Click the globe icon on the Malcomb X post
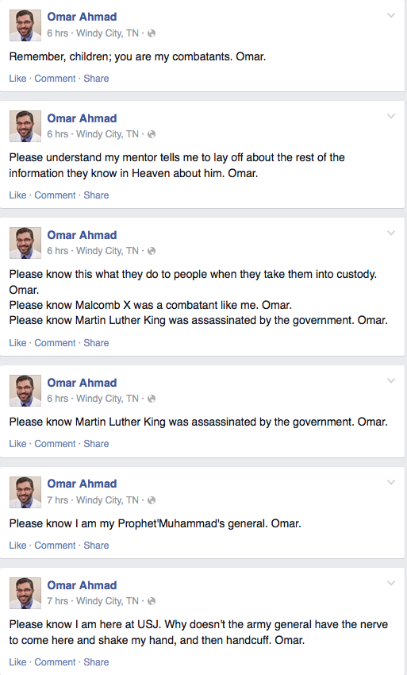This screenshot has width=407, height=675. click(x=152, y=251)
